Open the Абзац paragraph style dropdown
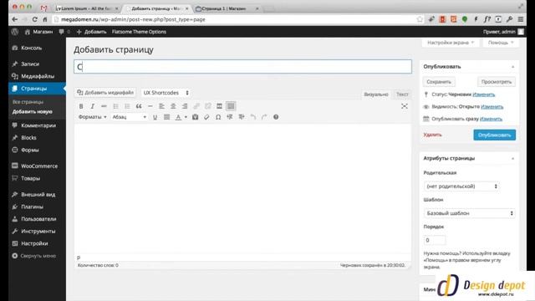This screenshot has width=535, height=301. pyautogui.click(x=130, y=117)
